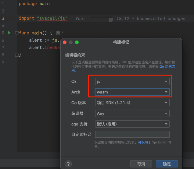Viewport: 194px width, 169px height.
Task: Click the 18:12 timestamp annotation
Action: coord(123,19)
